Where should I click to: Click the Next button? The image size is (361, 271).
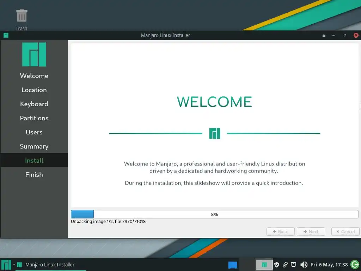311,231
